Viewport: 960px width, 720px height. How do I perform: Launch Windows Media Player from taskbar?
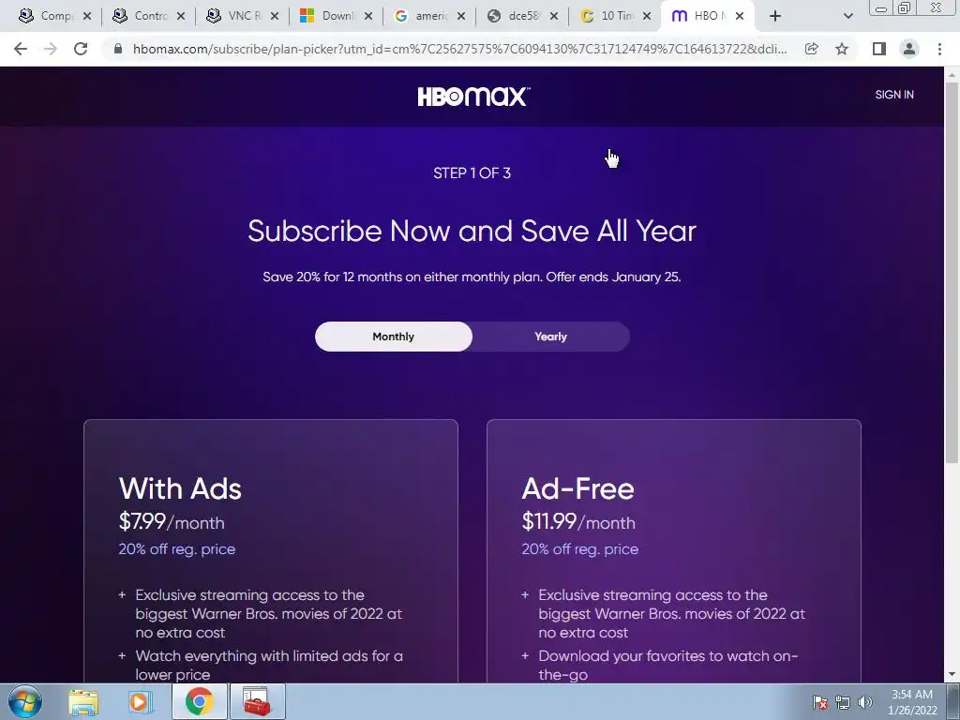(x=141, y=702)
